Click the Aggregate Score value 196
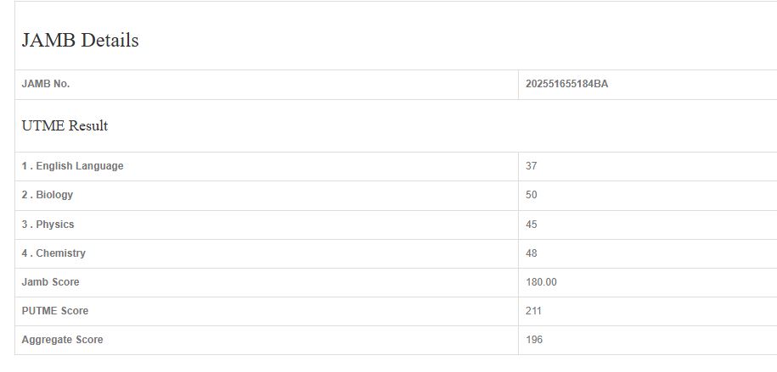Screen dimensions: 777x372 534,340
